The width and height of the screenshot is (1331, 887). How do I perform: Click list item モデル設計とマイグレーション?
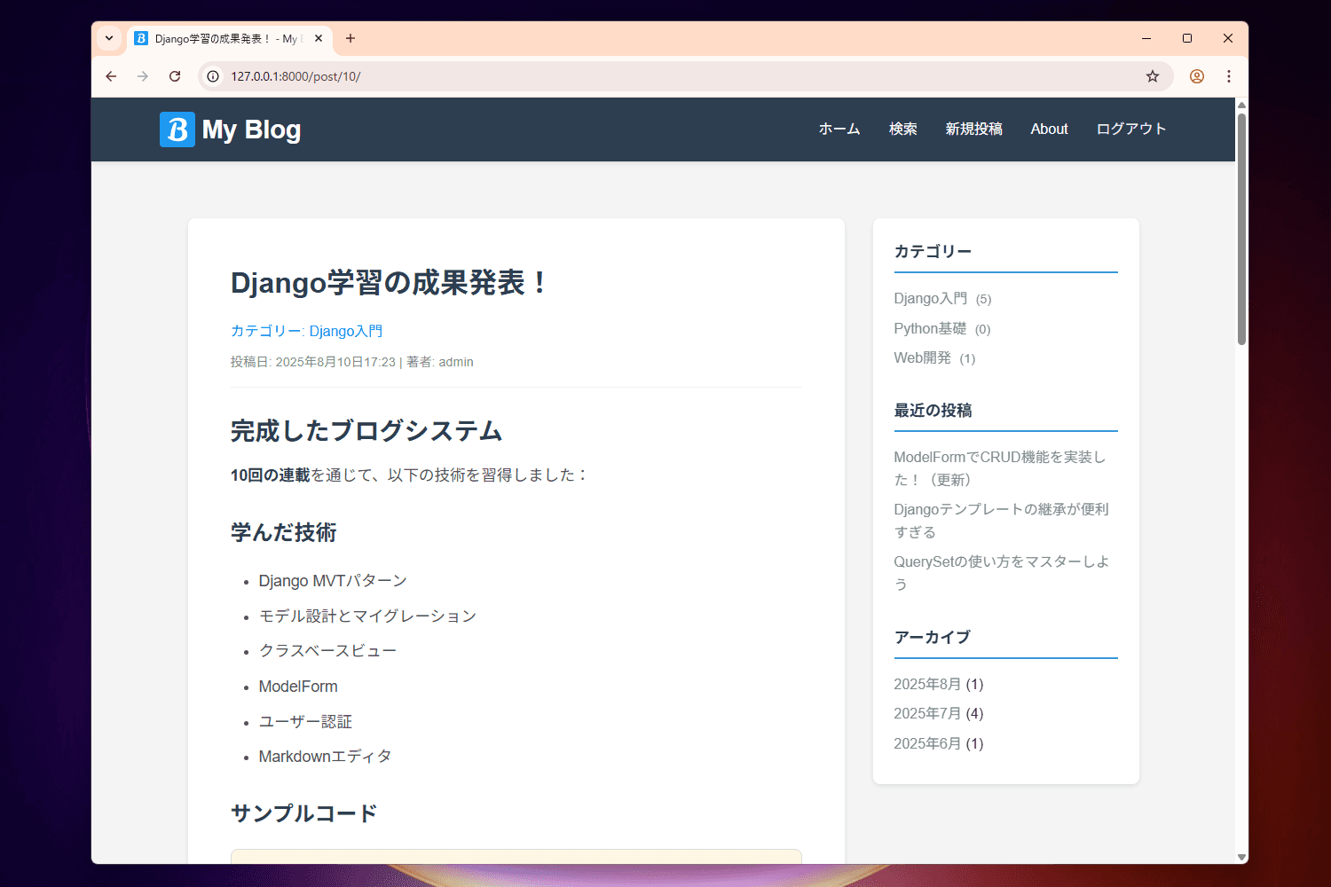(367, 616)
